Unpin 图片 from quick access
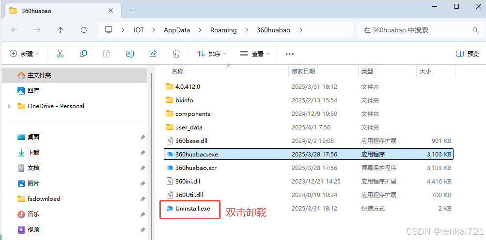Viewport: 486px width, 240px height. pos(142,184)
